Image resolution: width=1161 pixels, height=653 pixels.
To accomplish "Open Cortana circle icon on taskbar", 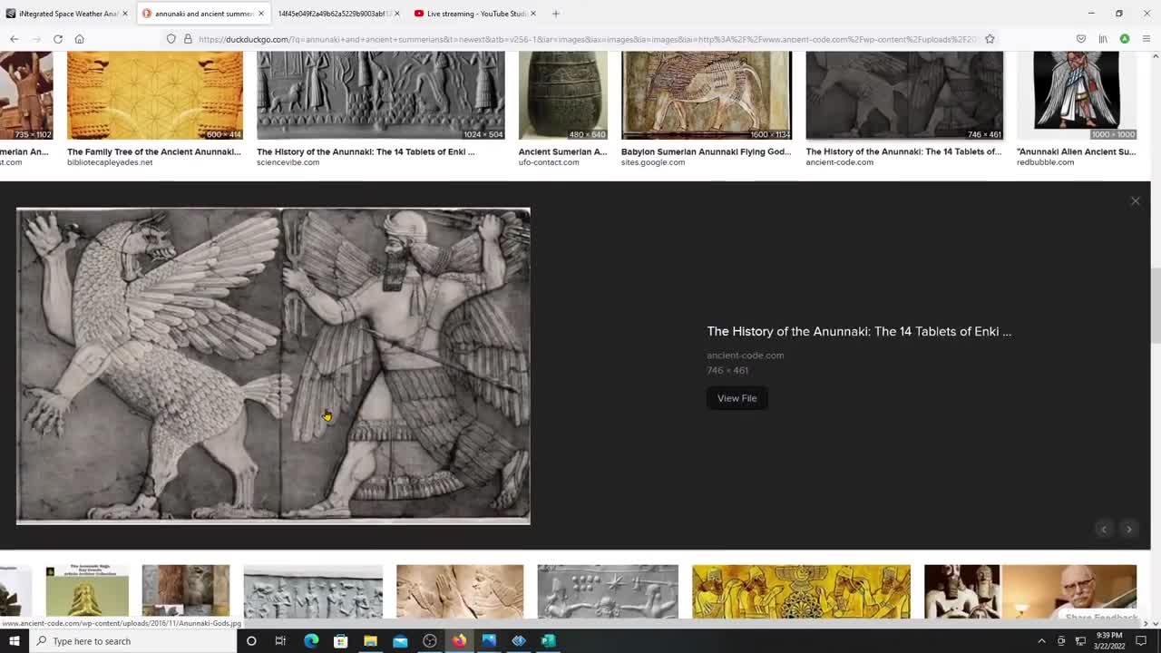I will 251,641.
